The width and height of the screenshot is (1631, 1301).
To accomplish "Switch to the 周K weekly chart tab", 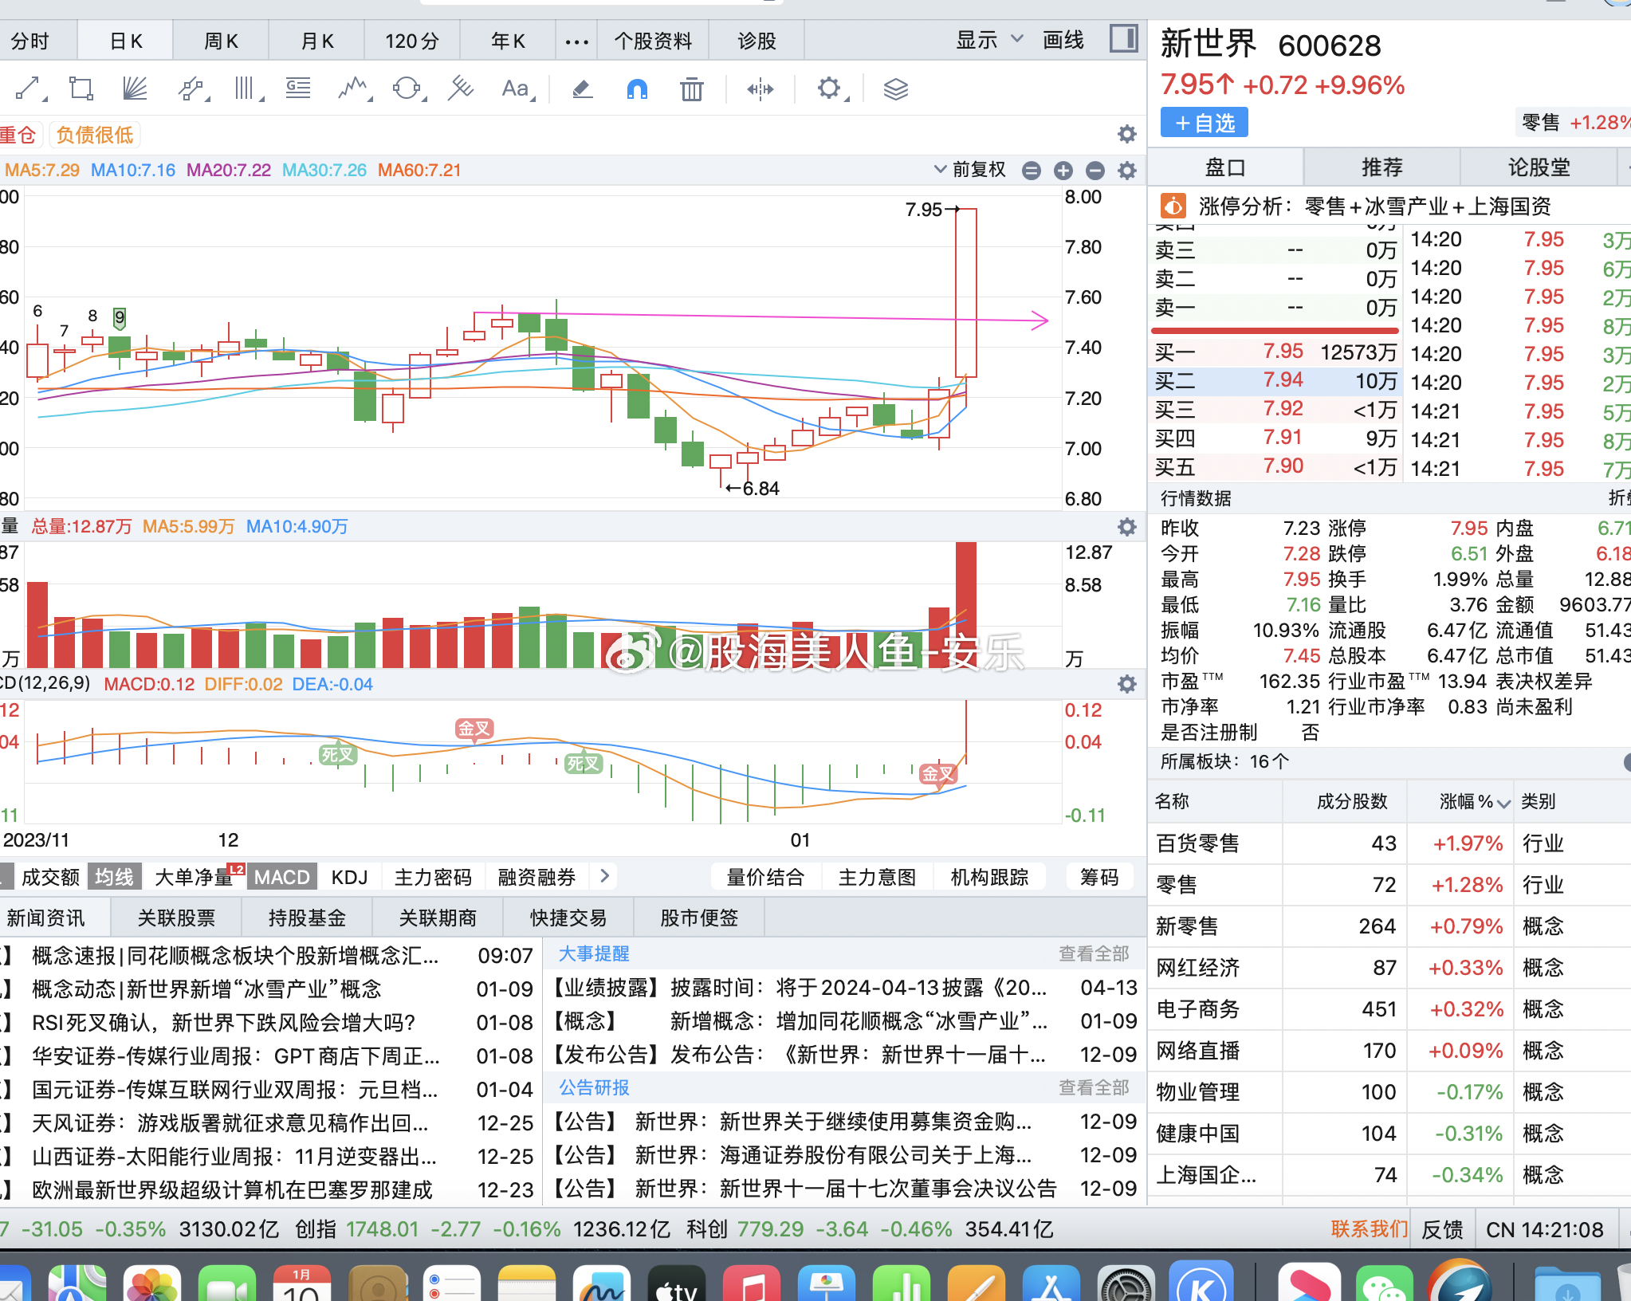I will 220,39.
